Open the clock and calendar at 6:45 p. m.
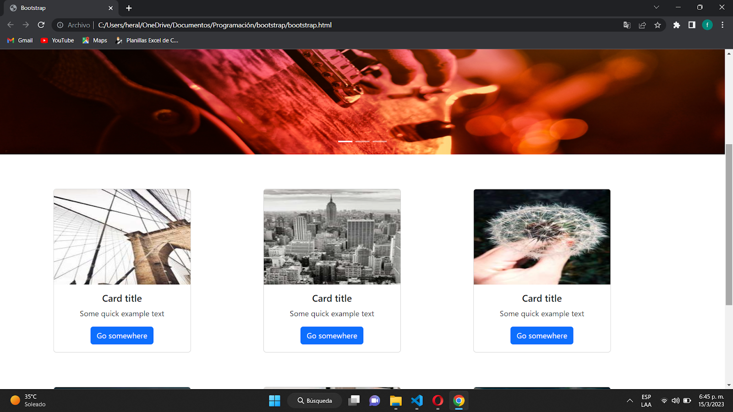The width and height of the screenshot is (733, 412). pos(711,401)
